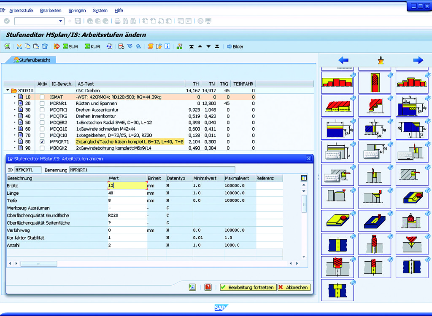The width and height of the screenshot is (432, 316).
Task: Open the Arbeitsstufe menu
Action: click(21, 11)
